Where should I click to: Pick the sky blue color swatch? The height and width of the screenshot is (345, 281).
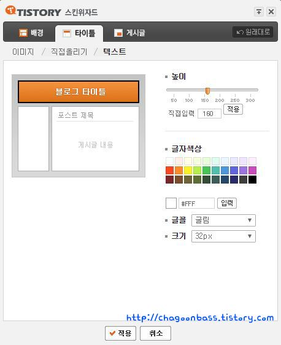225,170
